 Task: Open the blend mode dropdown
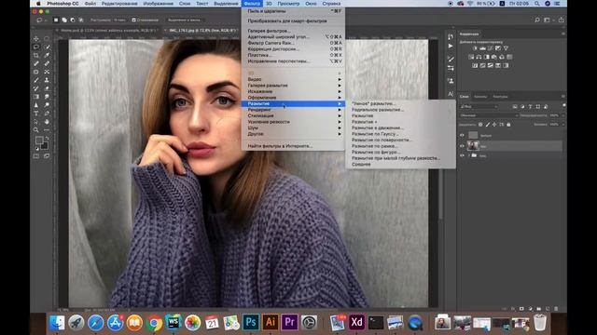tap(489, 115)
